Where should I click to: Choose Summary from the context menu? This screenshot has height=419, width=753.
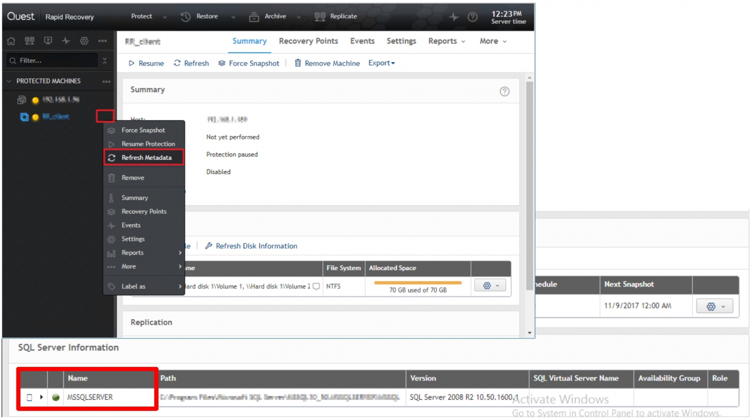click(x=144, y=198)
